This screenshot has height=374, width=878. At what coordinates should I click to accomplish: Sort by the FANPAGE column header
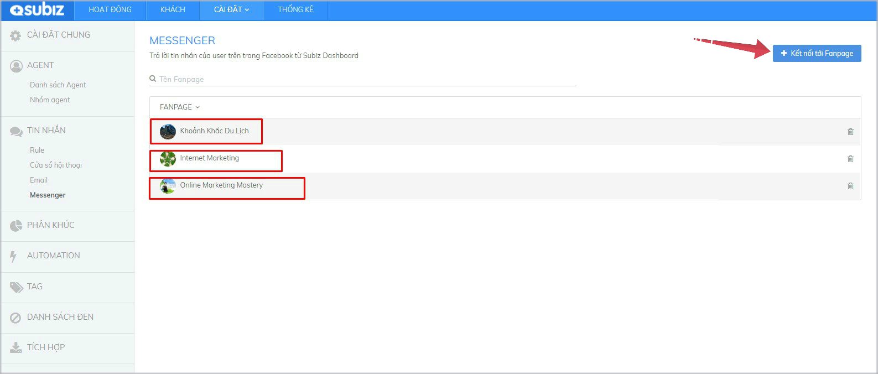click(179, 107)
